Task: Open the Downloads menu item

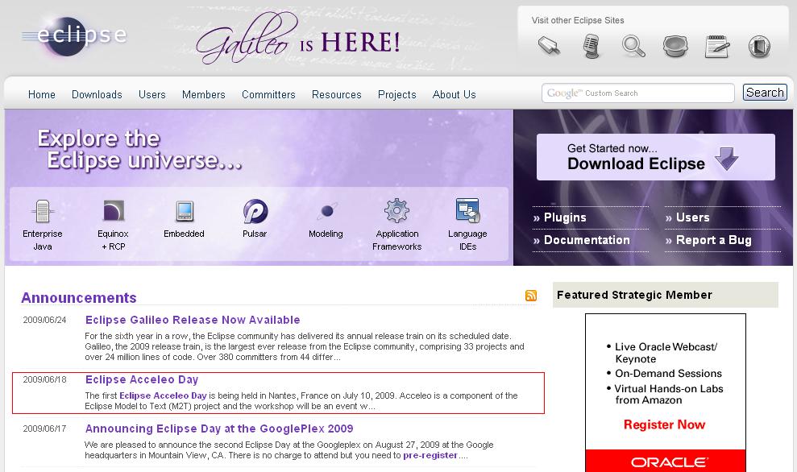Action: [x=97, y=94]
